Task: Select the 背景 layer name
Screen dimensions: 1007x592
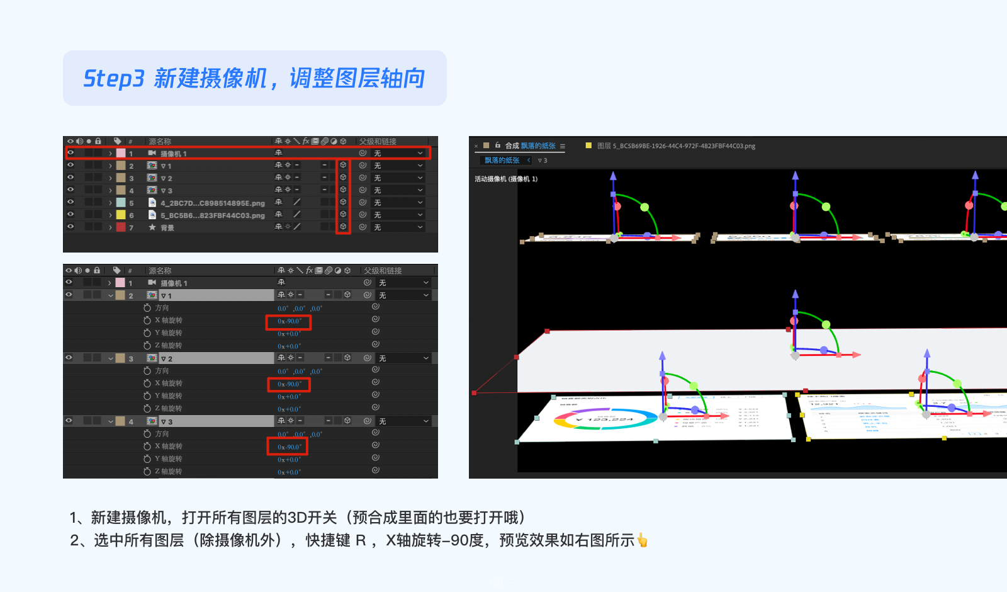Action: pos(167,228)
